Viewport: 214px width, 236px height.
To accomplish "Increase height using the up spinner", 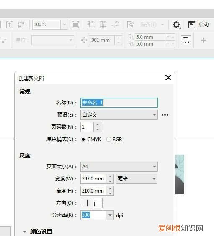I will [x=110, y=188].
